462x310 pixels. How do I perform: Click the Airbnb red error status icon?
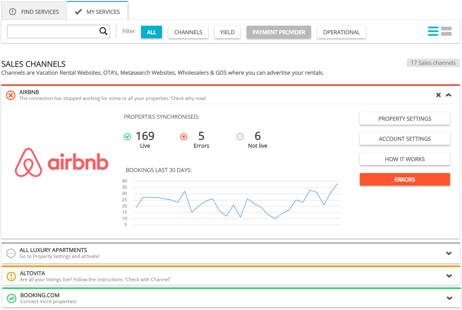click(x=11, y=95)
